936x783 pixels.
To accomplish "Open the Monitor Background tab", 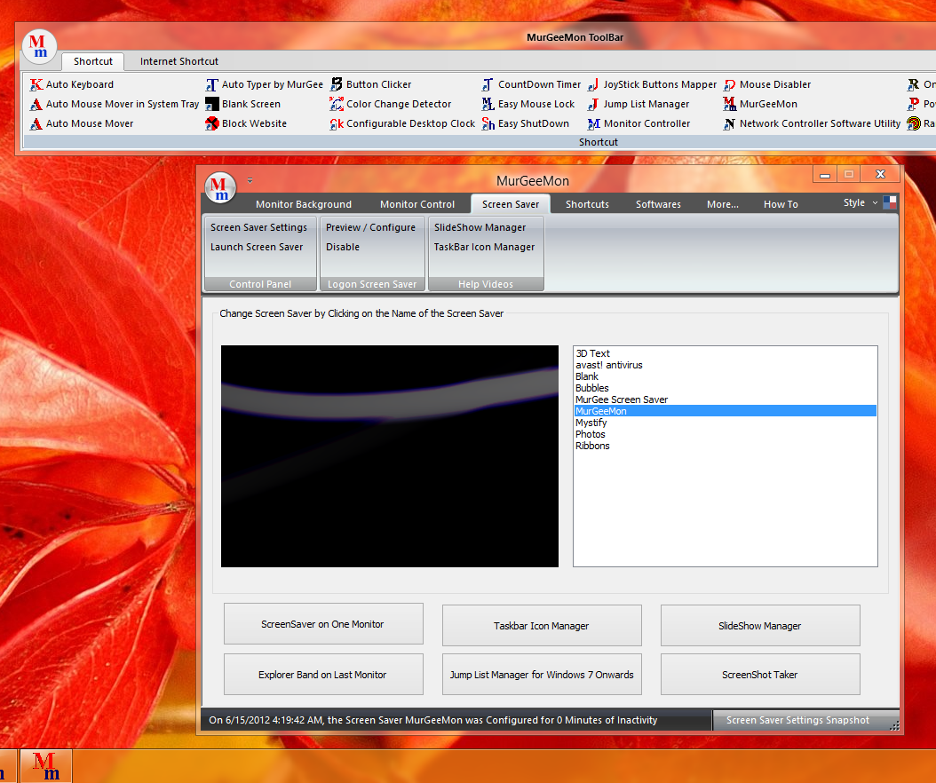I will coord(303,204).
